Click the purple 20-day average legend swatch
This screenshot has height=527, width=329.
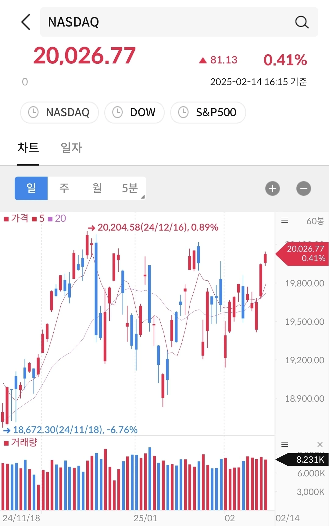[x=50, y=219]
